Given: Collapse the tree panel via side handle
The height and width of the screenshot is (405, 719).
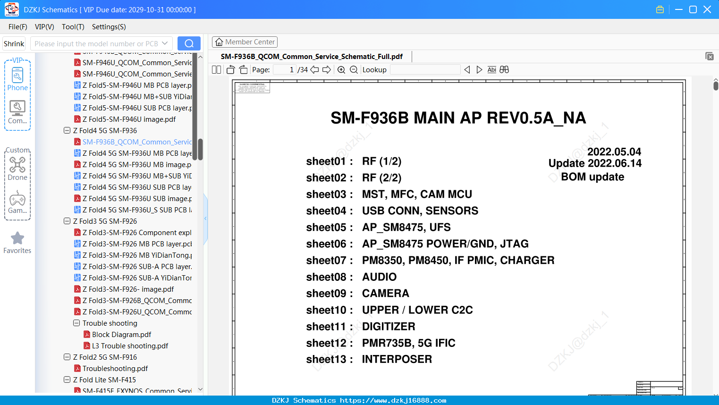Looking at the screenshot, I should click(x=205, y=219).
